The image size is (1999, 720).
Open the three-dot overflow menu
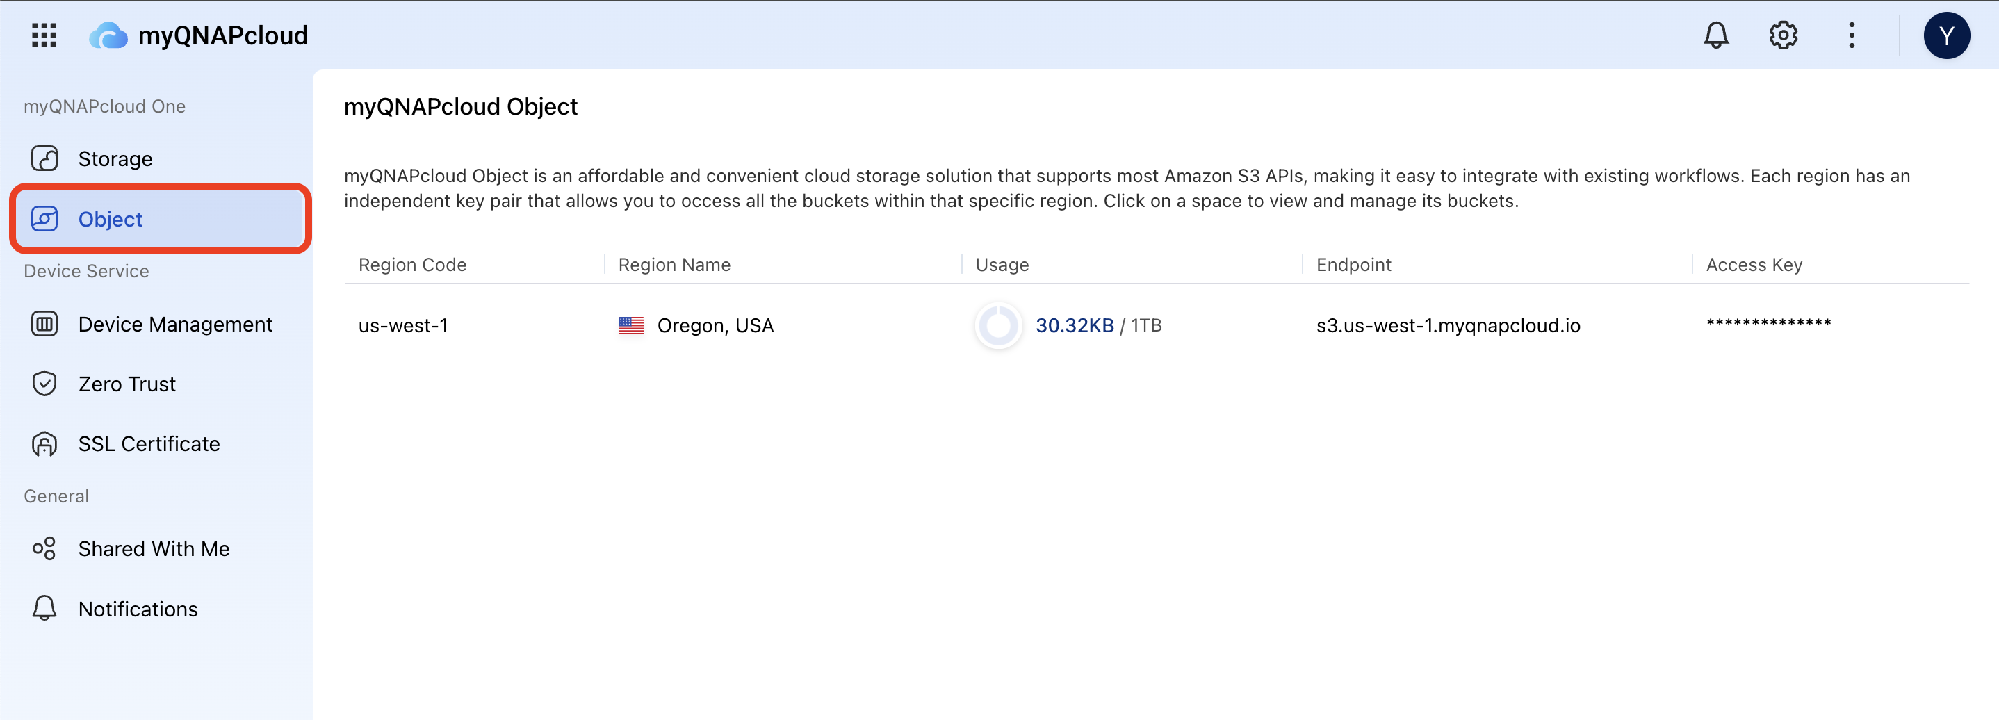point(1852,34)
